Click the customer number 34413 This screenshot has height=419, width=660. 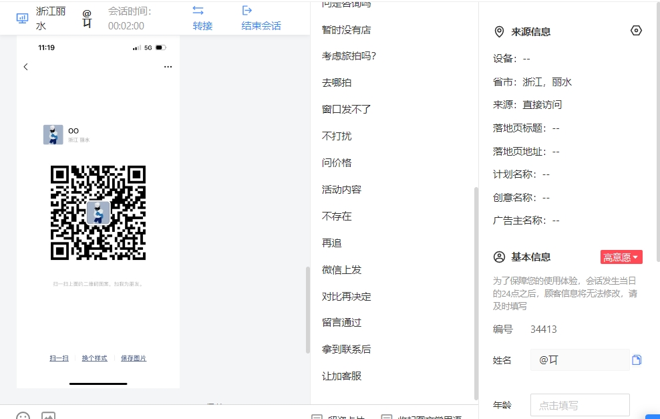(x=543, y=329)
